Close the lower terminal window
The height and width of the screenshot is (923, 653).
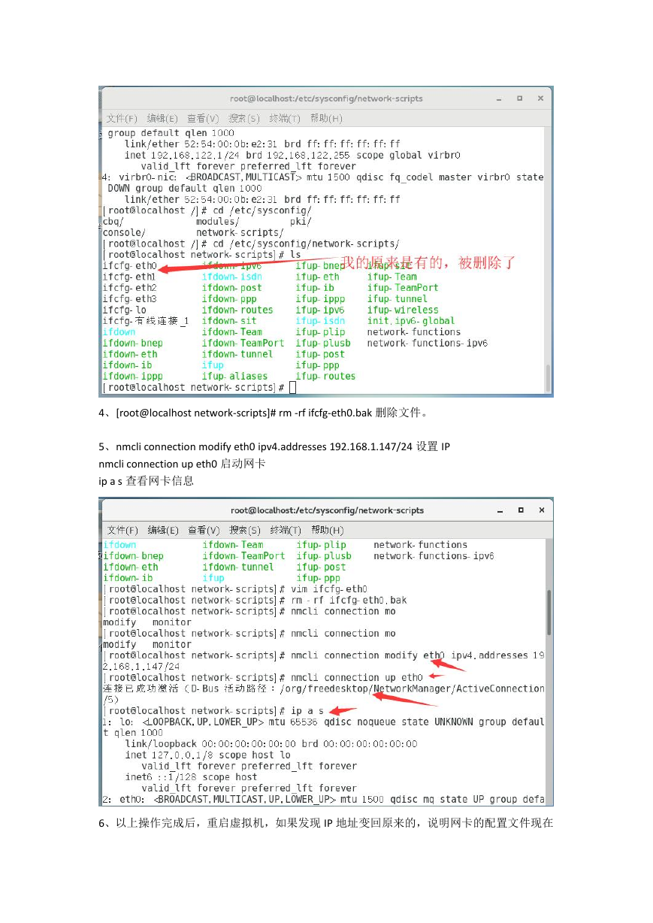(540, 510)
